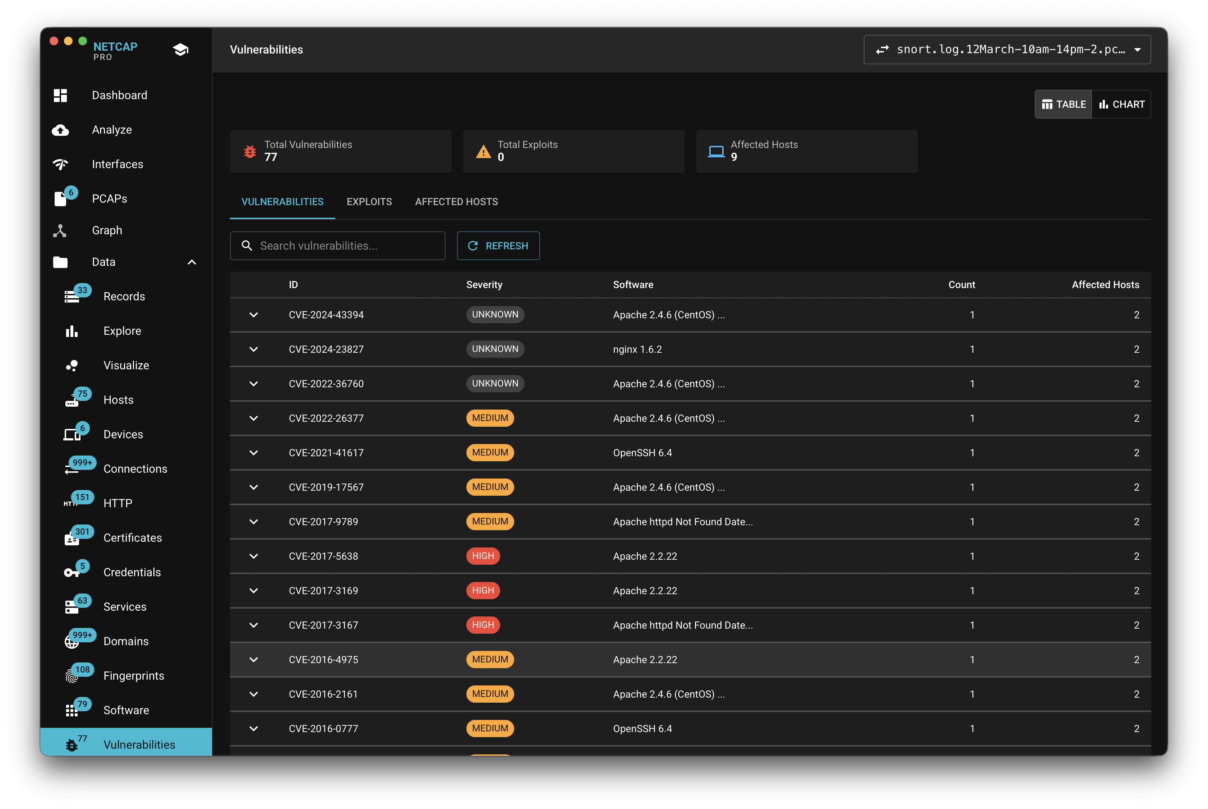
Task: Expand row CVE-2024-23827
Action: [x=254, y=349]
